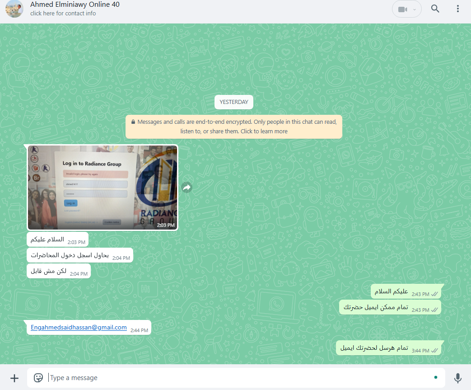
Task: Click the end-to-end encryption notice
Action: (234, 127)
